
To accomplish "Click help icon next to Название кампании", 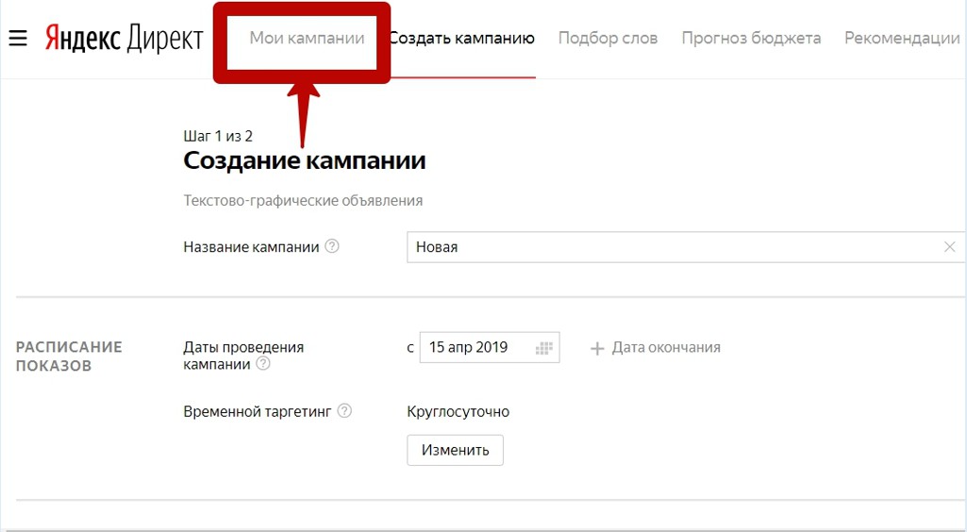I will pos(332,246).
